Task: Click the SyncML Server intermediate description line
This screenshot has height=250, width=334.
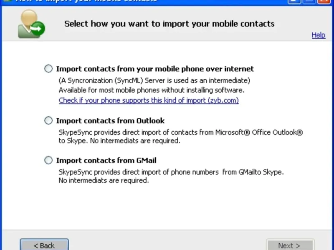Action: click(154, 80)
